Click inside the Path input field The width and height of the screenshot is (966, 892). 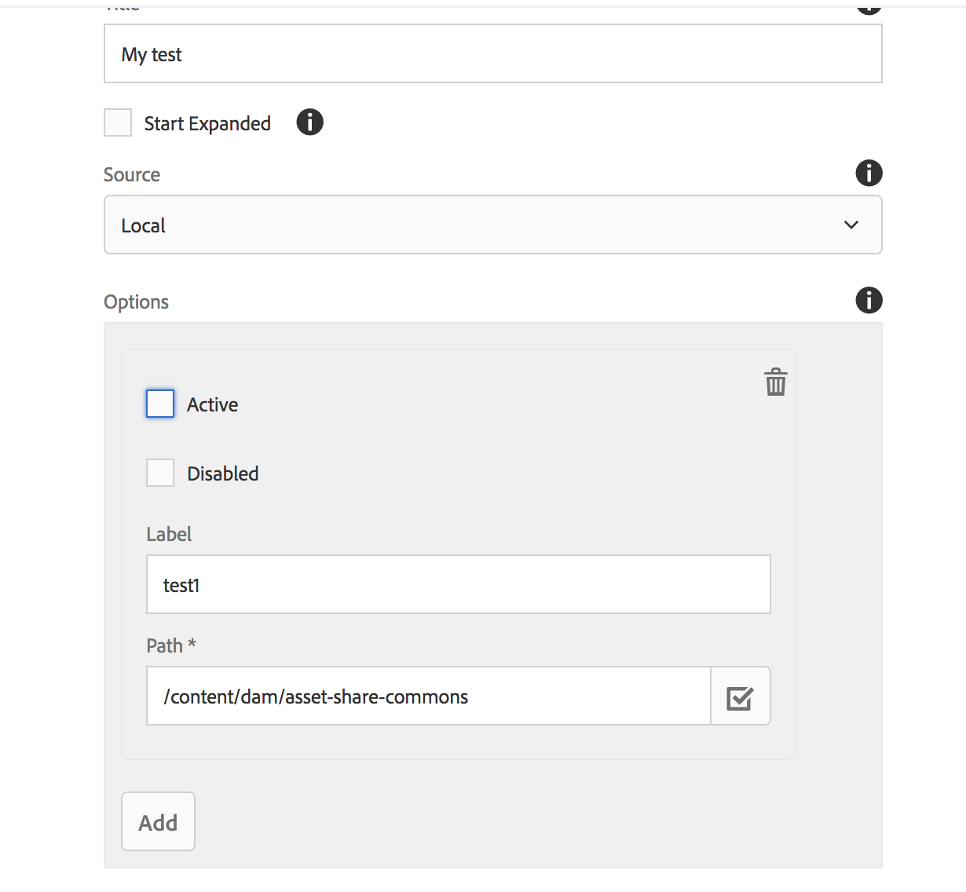(428, 695)
